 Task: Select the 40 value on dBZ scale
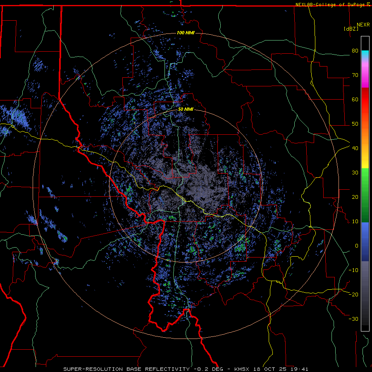point(355,148)
